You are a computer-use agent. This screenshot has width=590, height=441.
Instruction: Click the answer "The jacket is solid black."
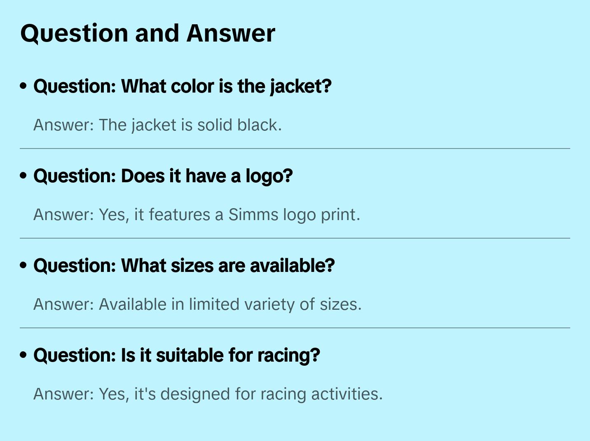pos(157,125)
